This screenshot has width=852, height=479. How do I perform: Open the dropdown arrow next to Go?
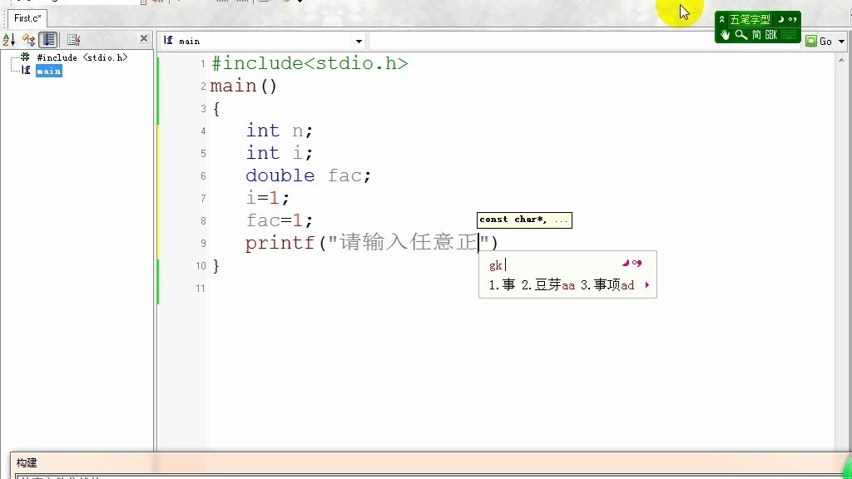click(842, 42)
